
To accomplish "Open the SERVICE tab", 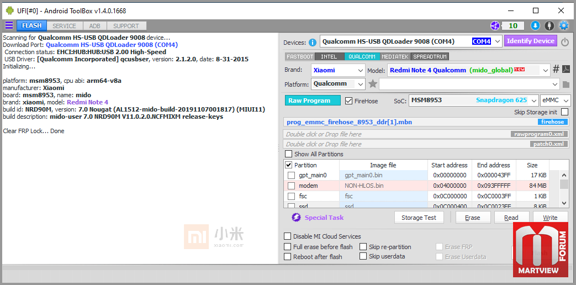I will [x=64, y=26].
